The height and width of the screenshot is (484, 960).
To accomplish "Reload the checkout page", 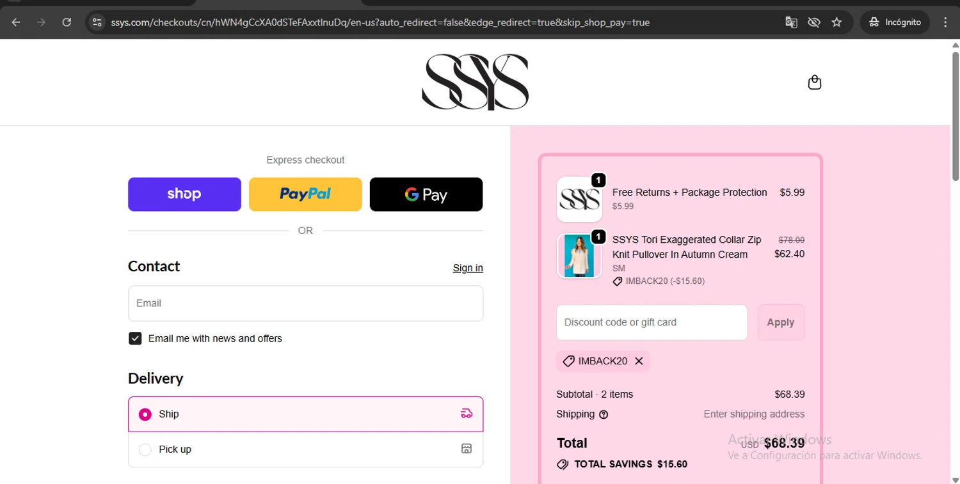I will [67, 22].
